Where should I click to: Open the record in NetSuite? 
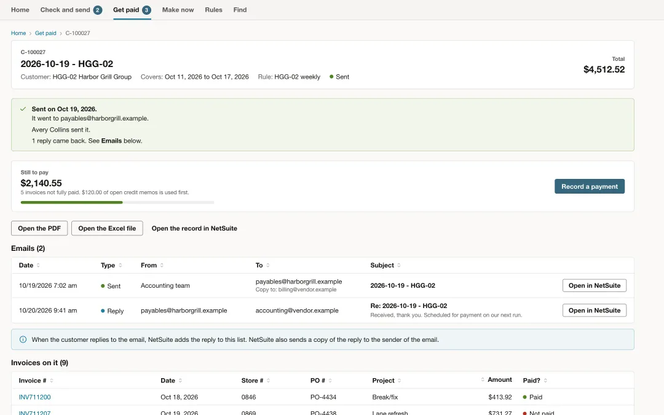pyautogui.click(x=194, y=228)
